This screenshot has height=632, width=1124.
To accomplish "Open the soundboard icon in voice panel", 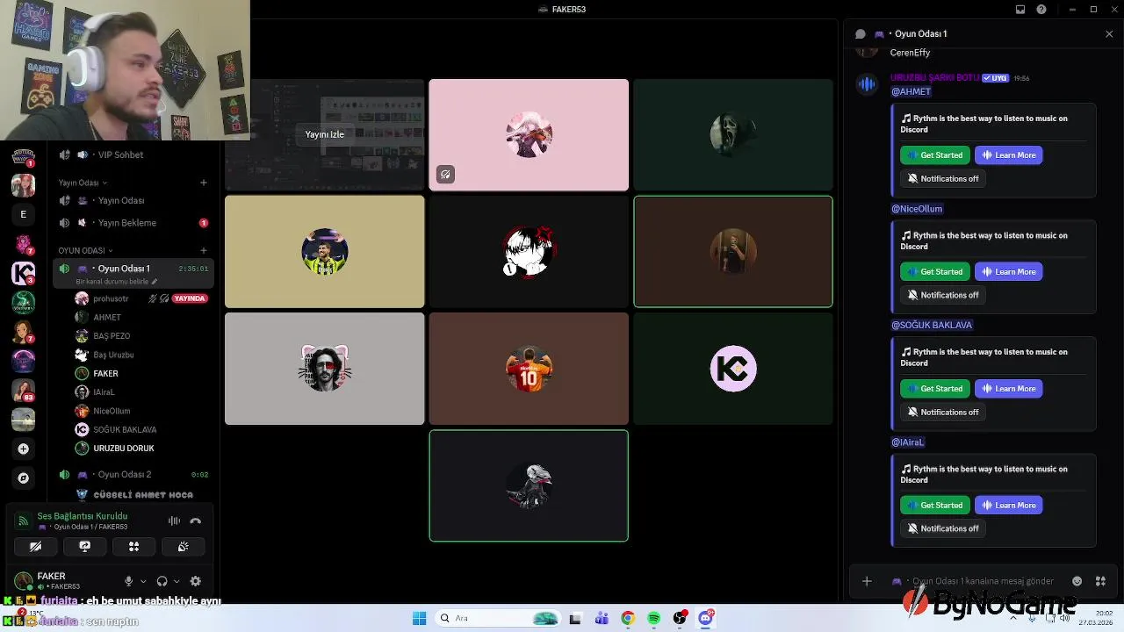I will point(183,546).
